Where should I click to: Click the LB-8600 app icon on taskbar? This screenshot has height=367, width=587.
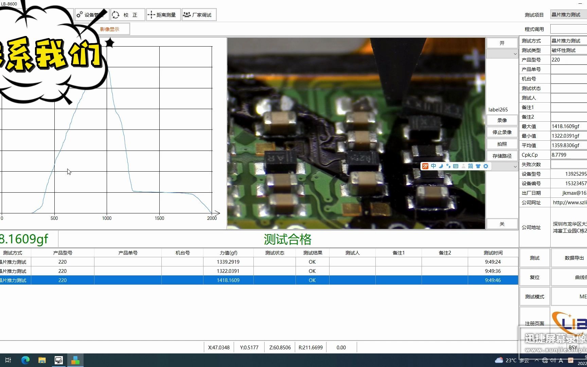pos(75,360)
